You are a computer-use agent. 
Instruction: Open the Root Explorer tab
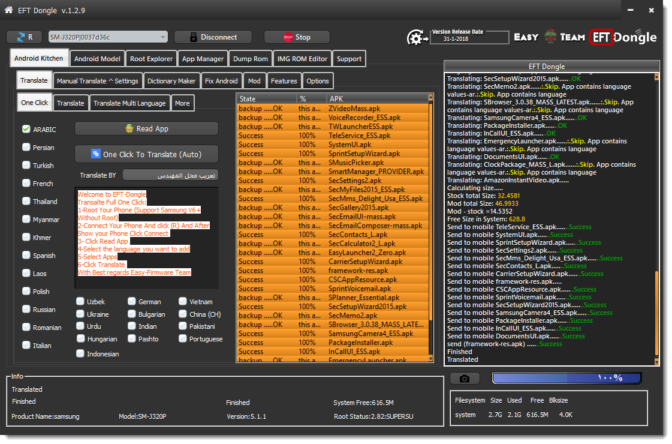click(151, 59)
